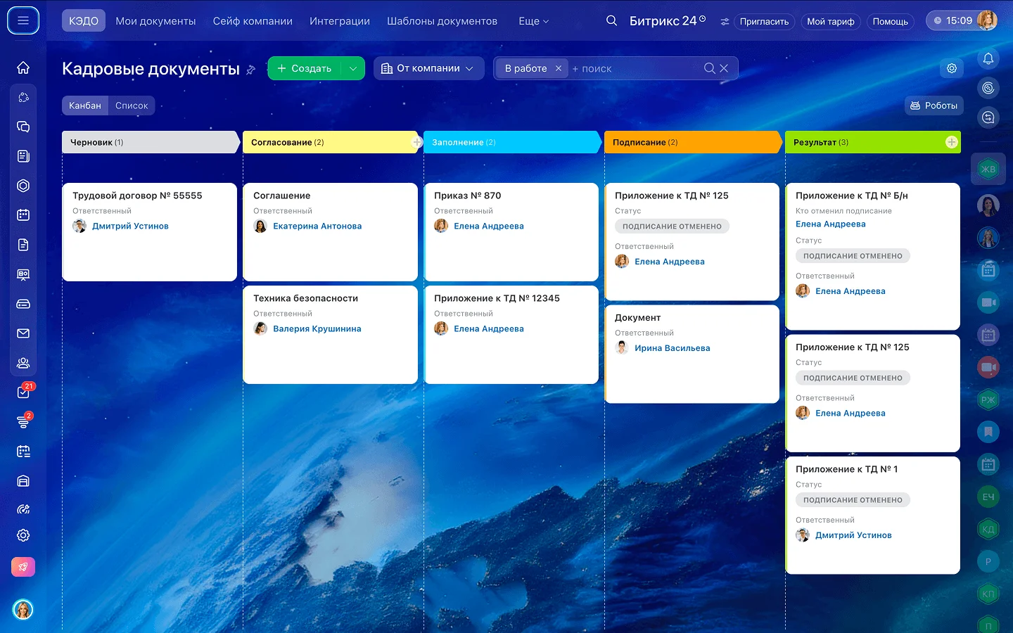Click the green Создать button

[305, 68]
